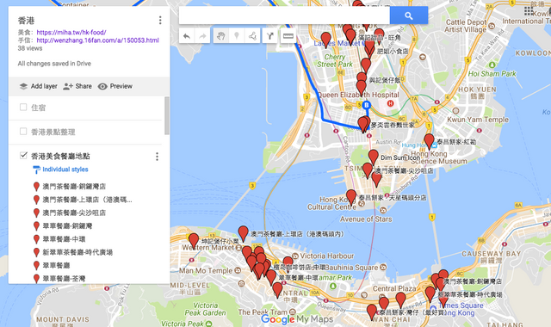The width and height of the screenshot is (551, 327).
Task: Uncheck the 香港美食餐廳地點 layer checkbox
Action: click(x=23, y=155)
